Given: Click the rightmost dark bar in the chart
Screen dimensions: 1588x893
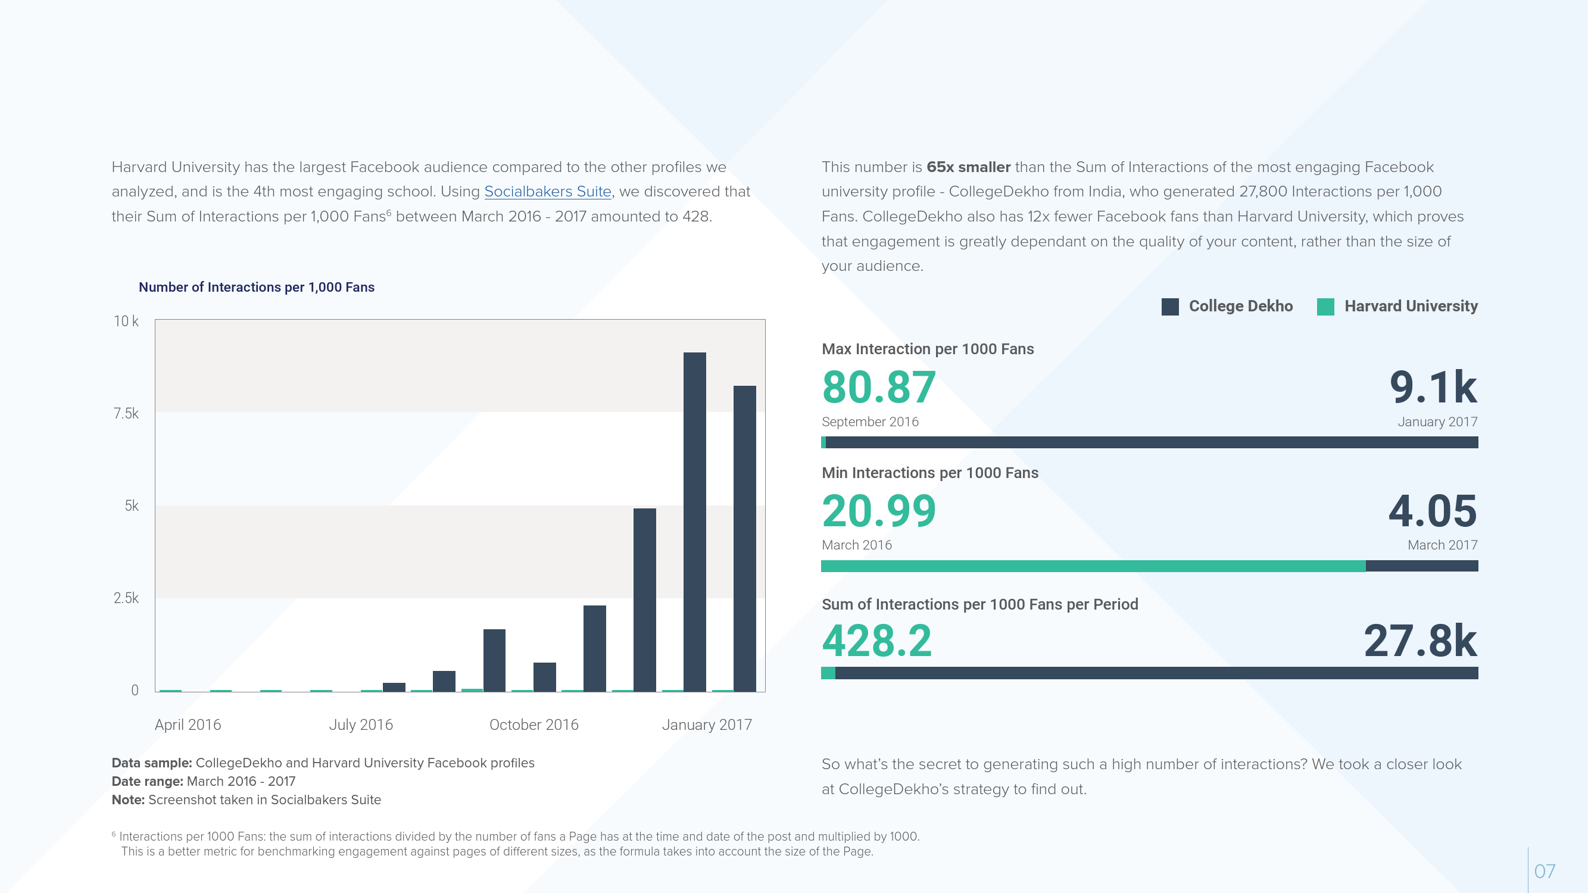Looking at the screenshot, I should [744, 538].
